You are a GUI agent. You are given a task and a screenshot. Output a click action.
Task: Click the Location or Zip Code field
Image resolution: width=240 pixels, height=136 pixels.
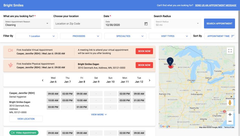pyautogui.click(x=77, y=23)
